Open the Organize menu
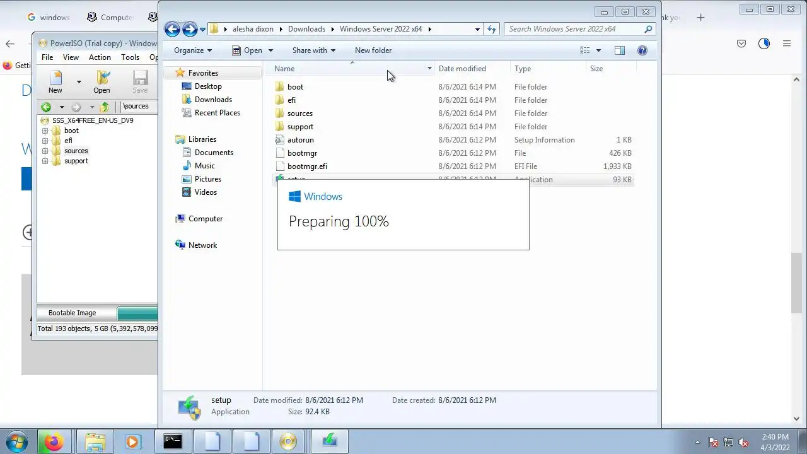The image size is (807, 454). click(x=193, y=50)
